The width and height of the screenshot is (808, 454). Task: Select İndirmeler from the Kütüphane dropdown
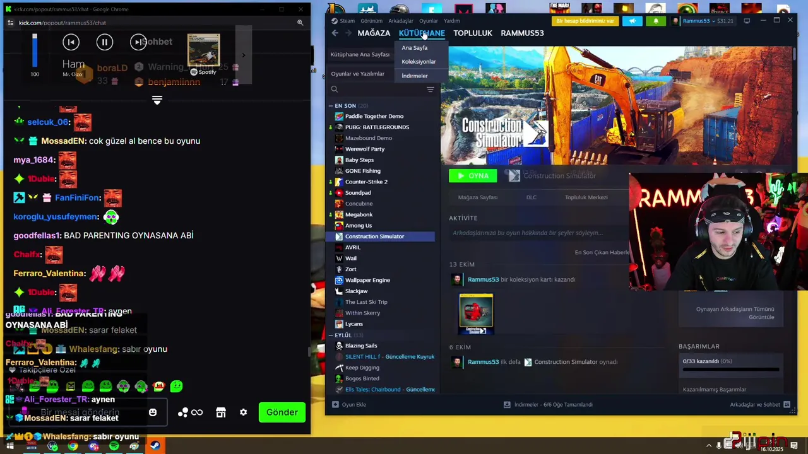415,76
